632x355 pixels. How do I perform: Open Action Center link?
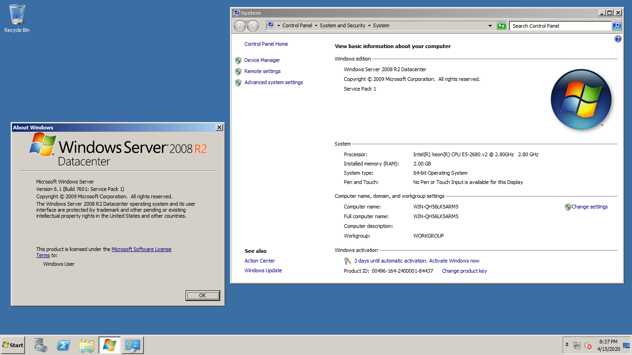pos(260,261)
